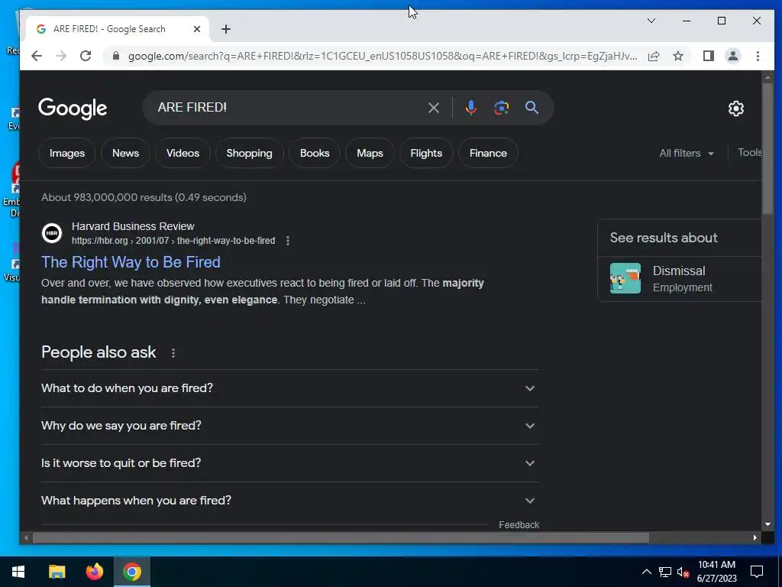Switch to the Flights results tab
Image resolution: width=782 pixels, height=587 pixels.
426,153
